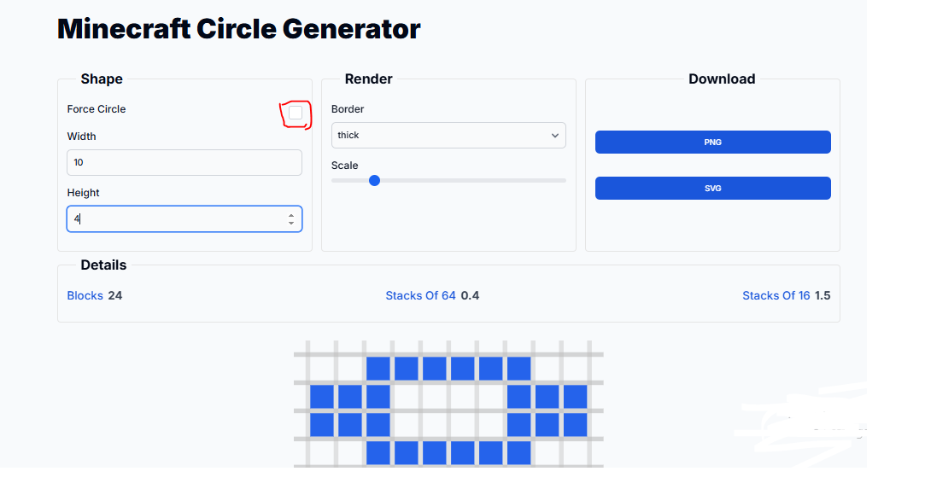Focus the Height input field

pos(175,219)
